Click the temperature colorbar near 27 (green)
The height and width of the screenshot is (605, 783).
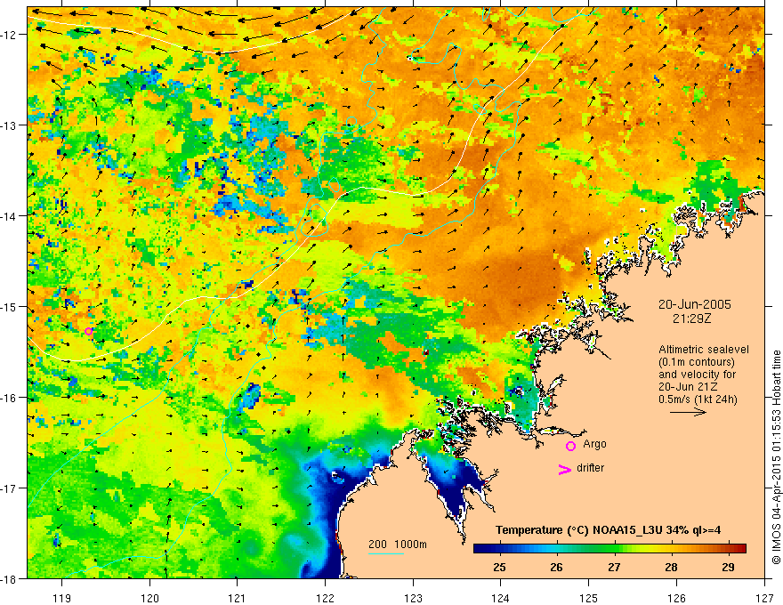click(x=614, y=549)
